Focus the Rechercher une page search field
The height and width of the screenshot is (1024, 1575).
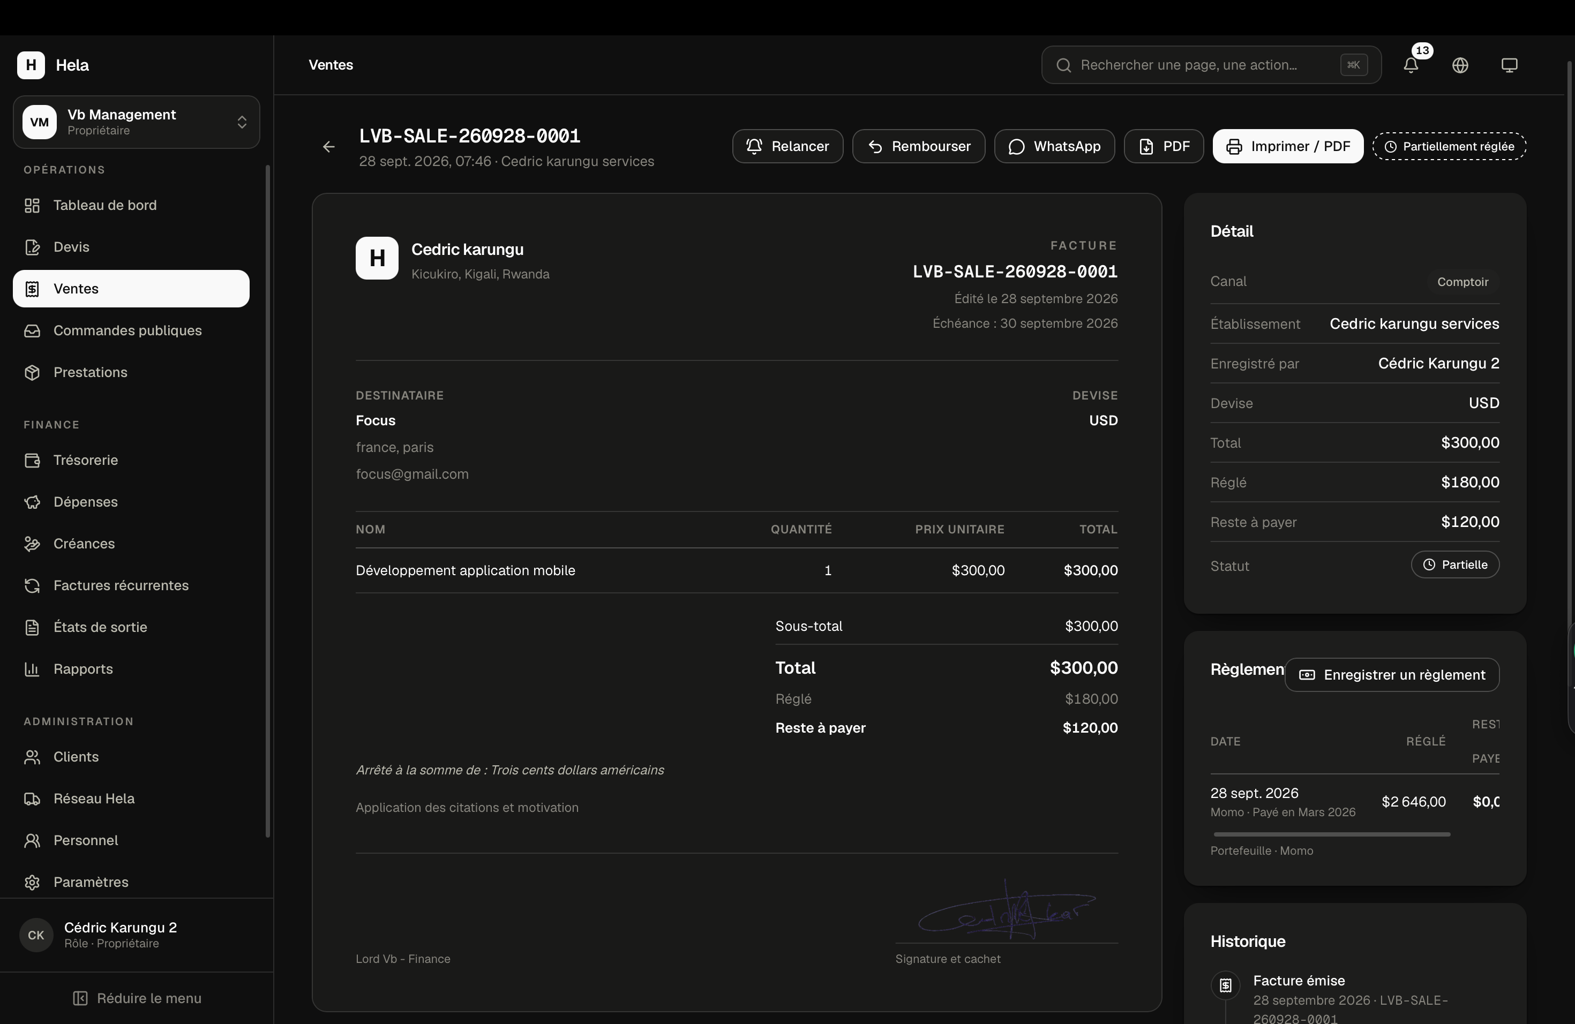click(1211, 65)
